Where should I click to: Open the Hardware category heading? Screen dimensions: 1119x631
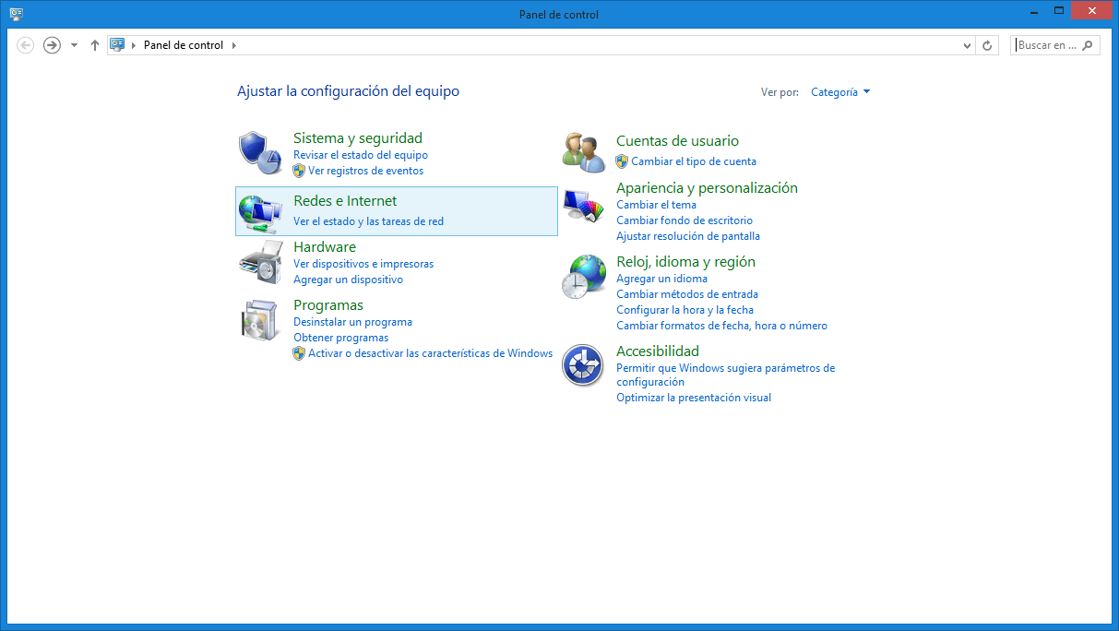pos(325,247)
